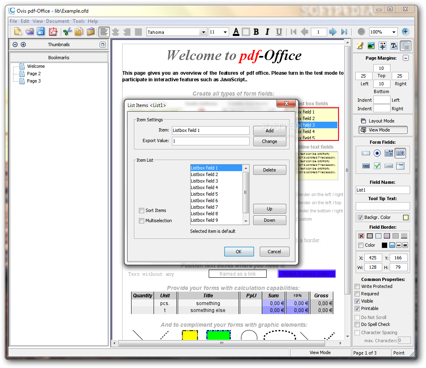Click the black border color swatch

[384, 245]
